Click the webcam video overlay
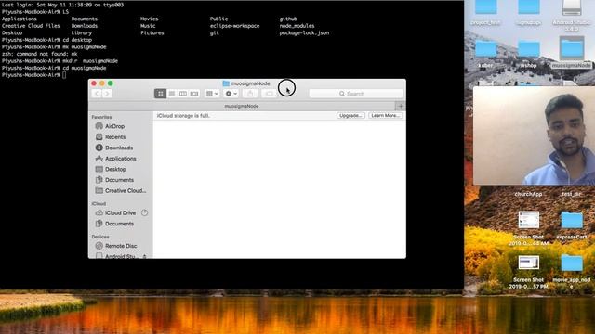The height and width of the screenshot is (334, 595). point(534,135)
